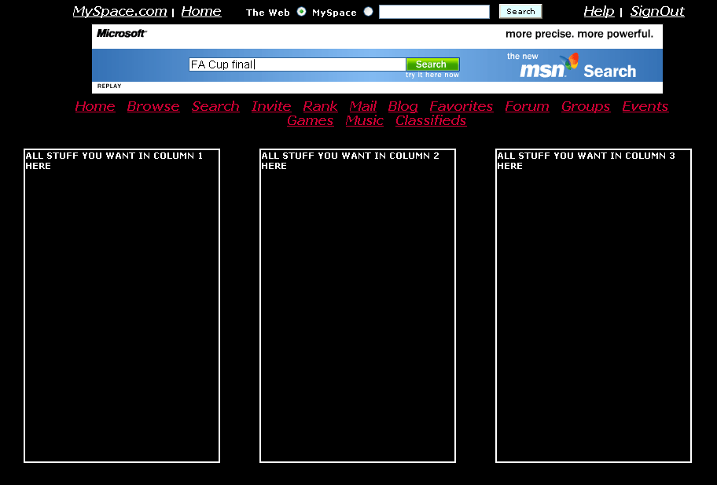
Task: Open the Forum section
Action: (527, 106)
